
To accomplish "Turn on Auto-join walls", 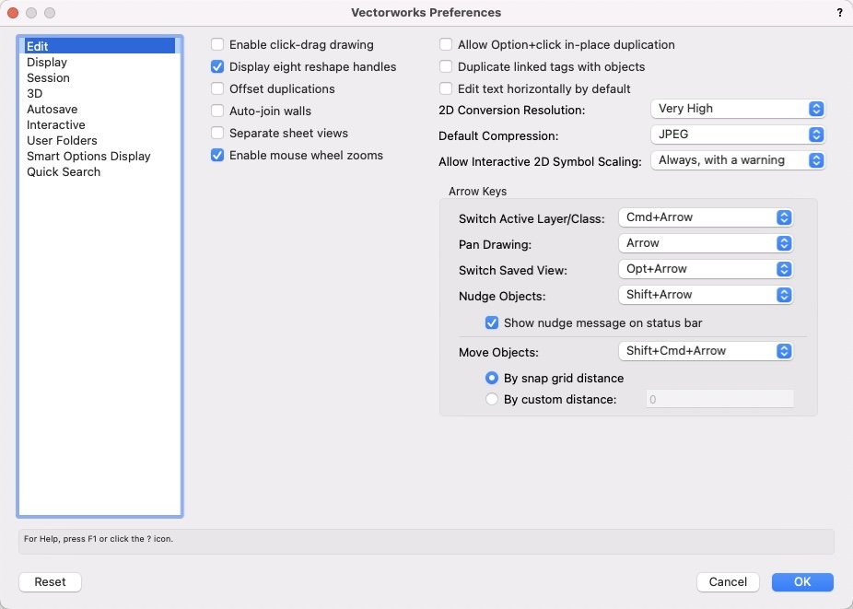I will coord(217,111).
